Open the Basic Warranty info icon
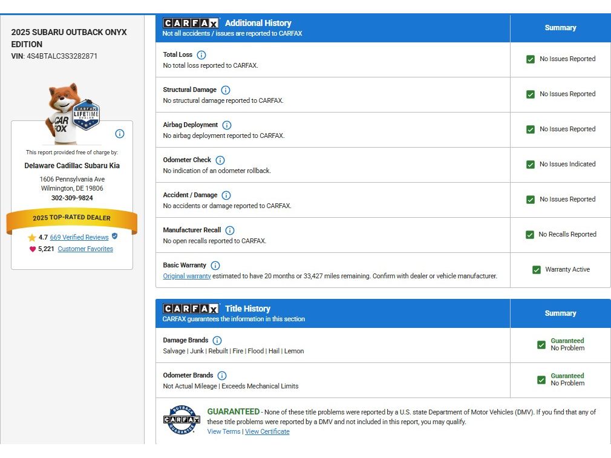 point(215,266)
